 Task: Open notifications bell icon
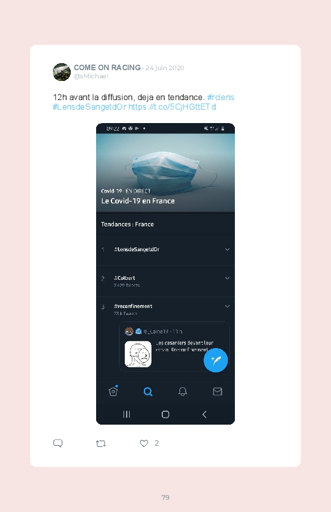click(183, 391)
